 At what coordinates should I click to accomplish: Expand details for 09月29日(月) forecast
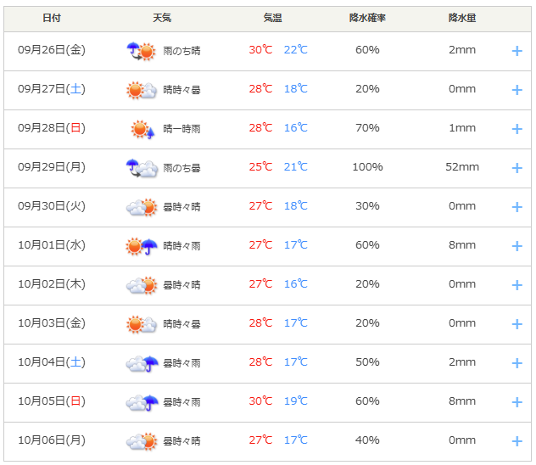tap(516, 168)
